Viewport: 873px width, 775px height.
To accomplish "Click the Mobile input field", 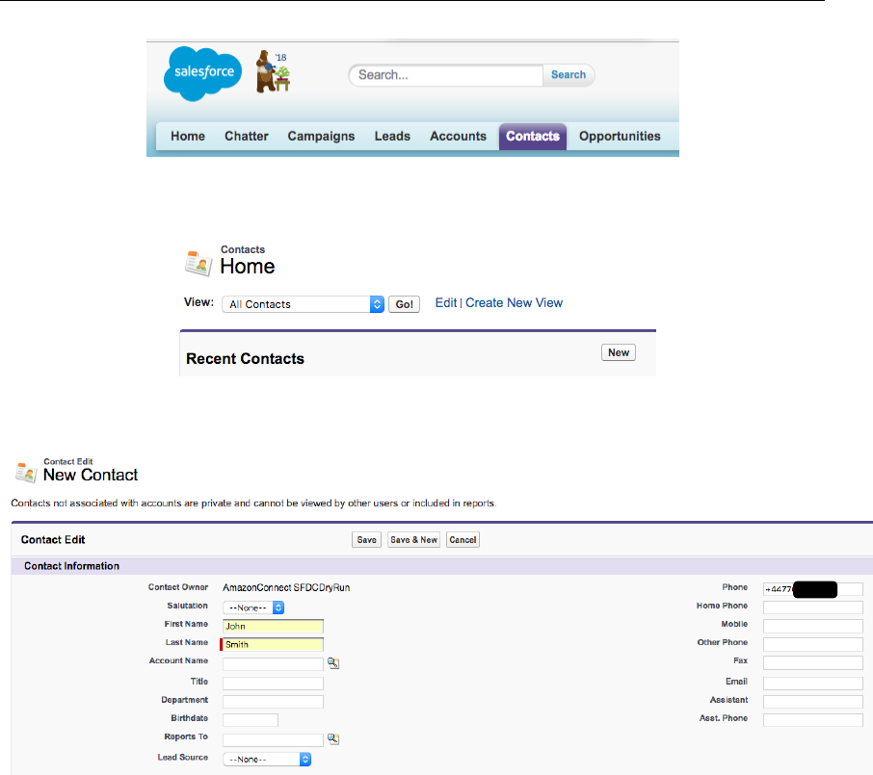I will (813, 626).
